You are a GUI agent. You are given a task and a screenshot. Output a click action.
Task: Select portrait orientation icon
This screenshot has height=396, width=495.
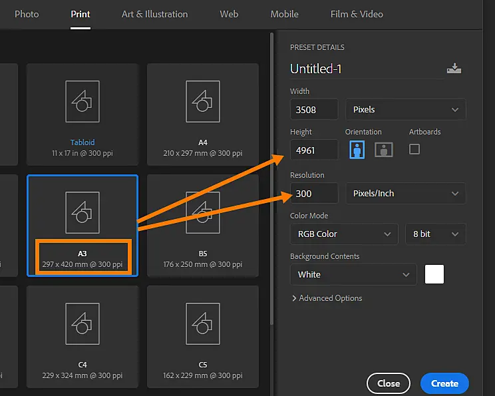pos(357,149)
